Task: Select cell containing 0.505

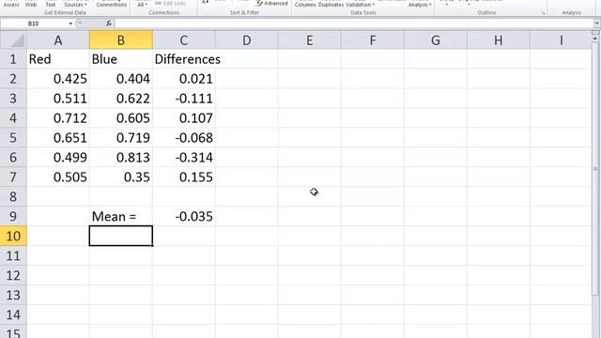Action: click(58, 177)
